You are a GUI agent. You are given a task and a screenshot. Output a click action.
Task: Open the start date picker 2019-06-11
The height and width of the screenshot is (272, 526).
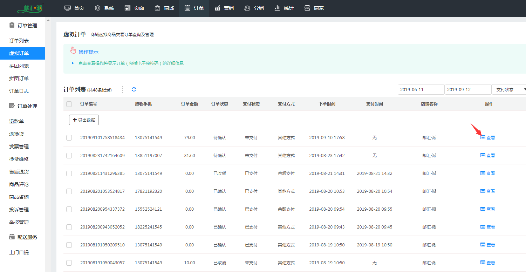click(x=421, y=89)
